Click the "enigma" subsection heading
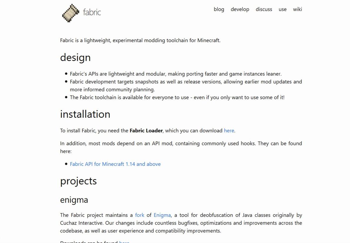Viewport: 350px width, 243px height. (x=74, y=200)
